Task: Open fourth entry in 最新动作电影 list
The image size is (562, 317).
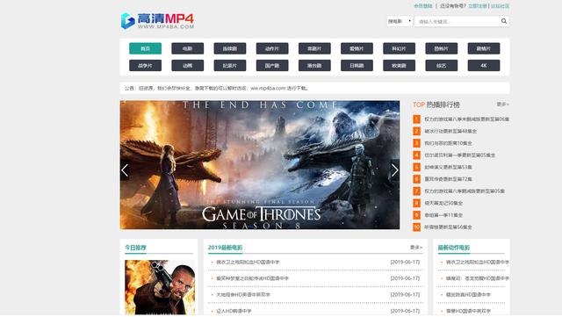Action: [x=468, y=311]
